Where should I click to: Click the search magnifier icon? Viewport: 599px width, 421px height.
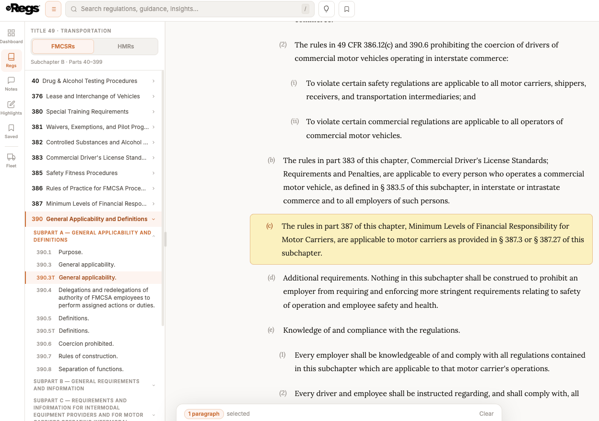[74, 9]
